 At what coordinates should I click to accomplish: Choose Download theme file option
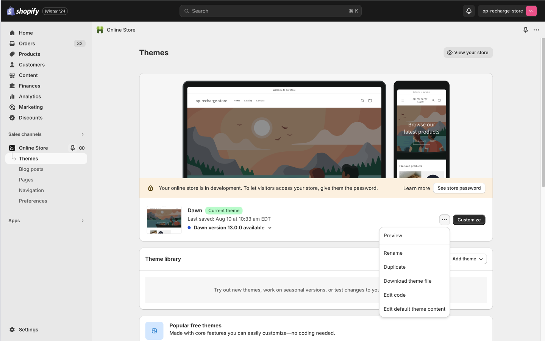(x=414, y=281)
